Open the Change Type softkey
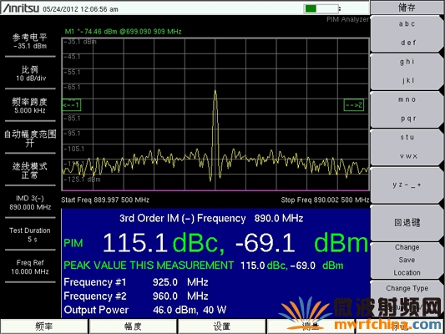The image size is (445, 334). coord(407,288)
